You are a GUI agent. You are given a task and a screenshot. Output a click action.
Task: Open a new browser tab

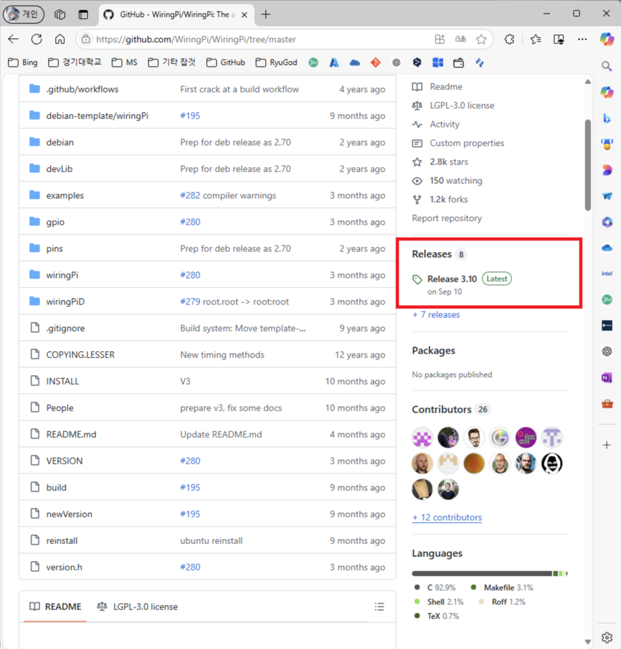click(266, 14)
